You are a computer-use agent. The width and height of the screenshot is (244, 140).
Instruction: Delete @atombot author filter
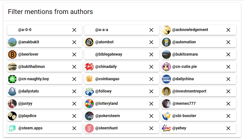151,42
